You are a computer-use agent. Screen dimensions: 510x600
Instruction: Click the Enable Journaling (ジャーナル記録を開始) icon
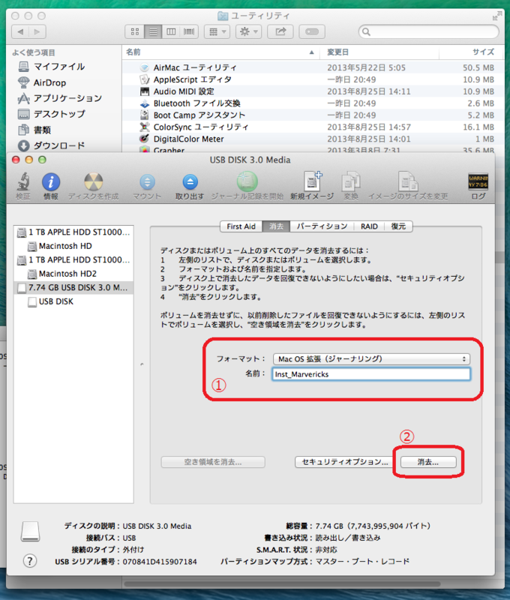click(247, 181)
